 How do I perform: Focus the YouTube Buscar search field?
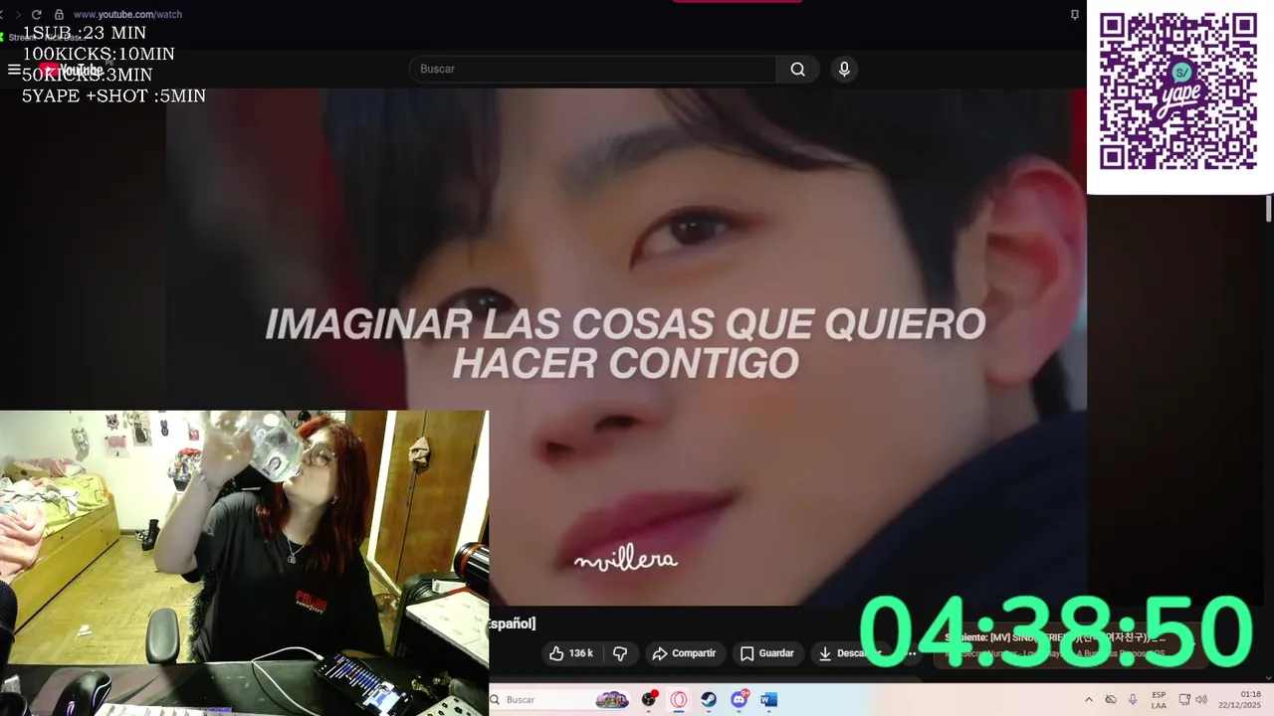593,69
